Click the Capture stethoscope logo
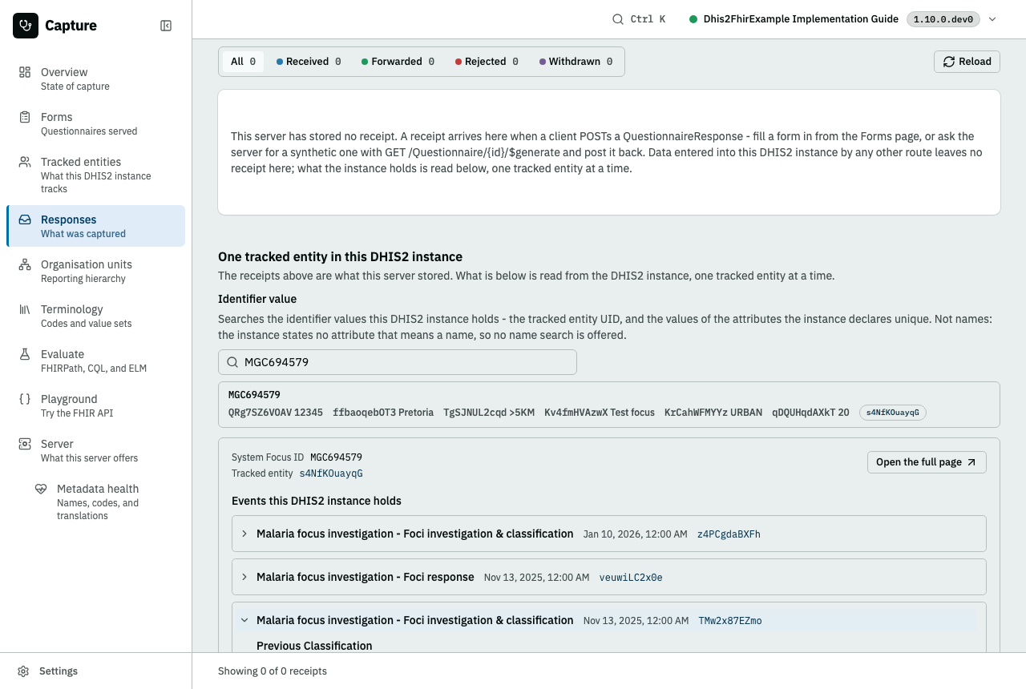Viewport: 1026px width, 689px height. pyautogui.click(x=26, y=26)
